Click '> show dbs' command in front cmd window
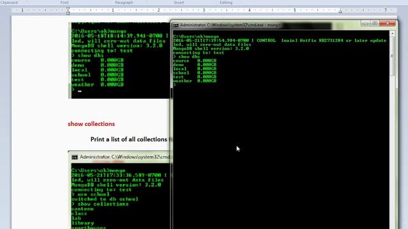The image size is (408, 229). [187, 57]
